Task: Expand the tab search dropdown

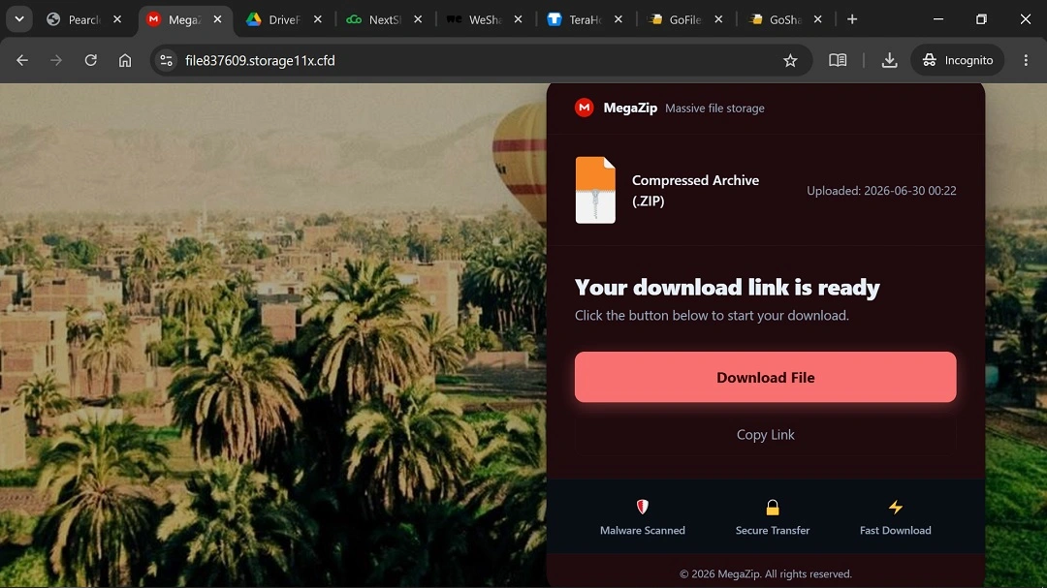Action: coord(19,19)
